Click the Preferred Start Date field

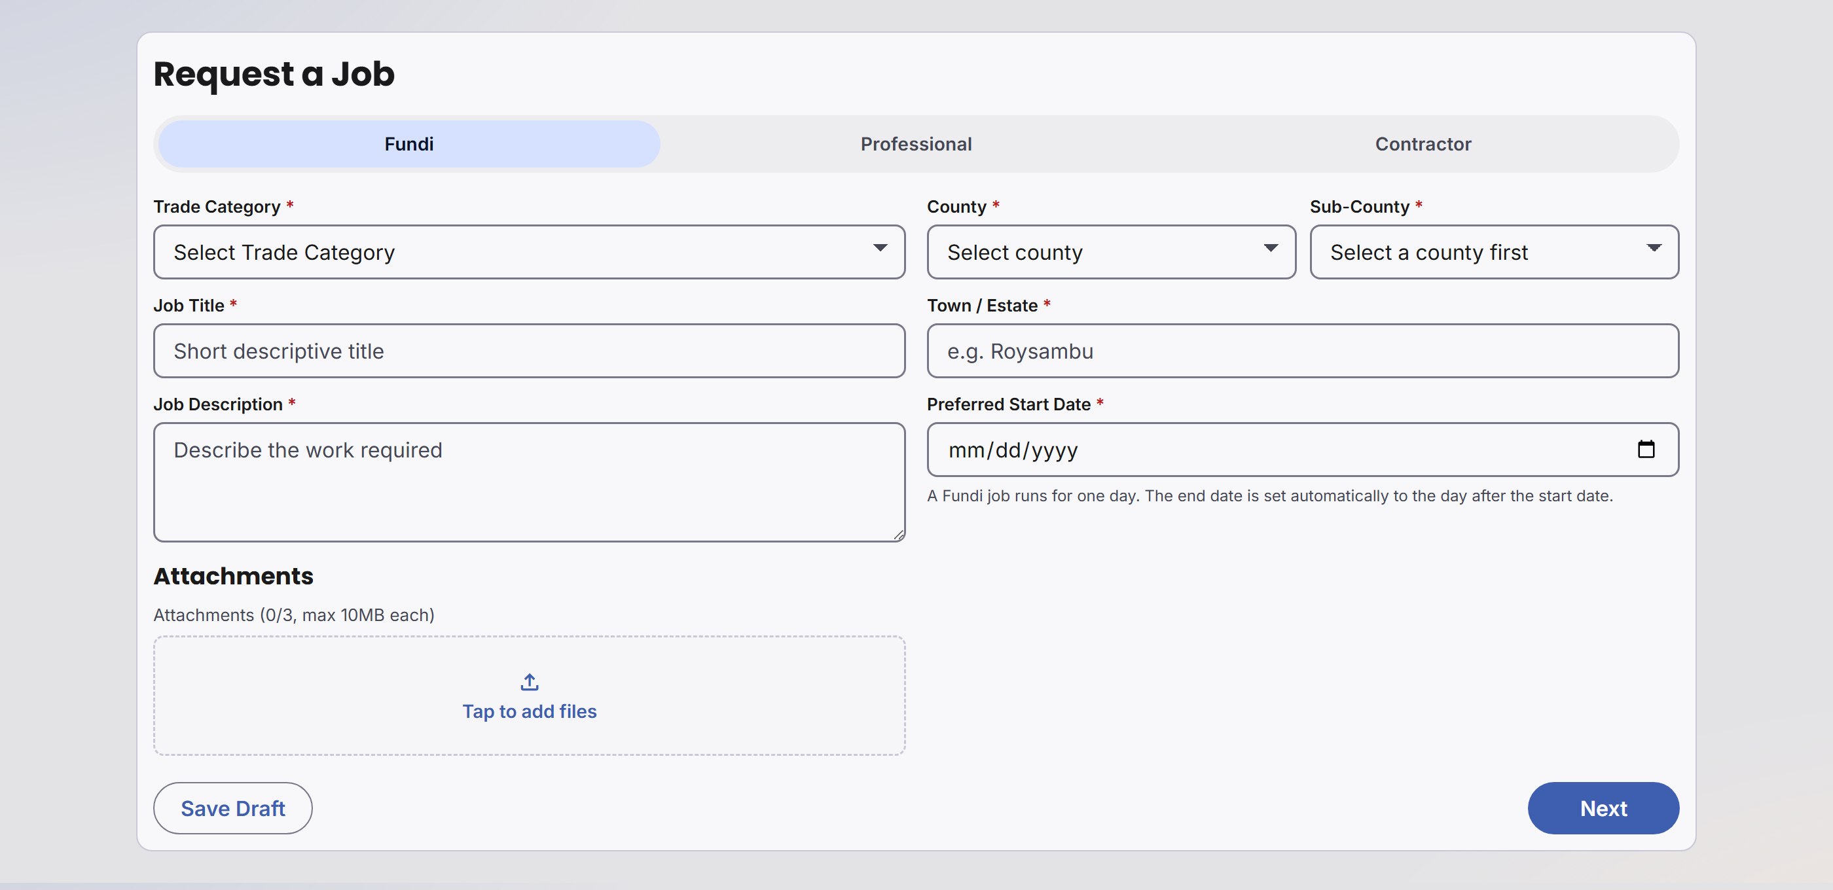tap(1303, 450)
